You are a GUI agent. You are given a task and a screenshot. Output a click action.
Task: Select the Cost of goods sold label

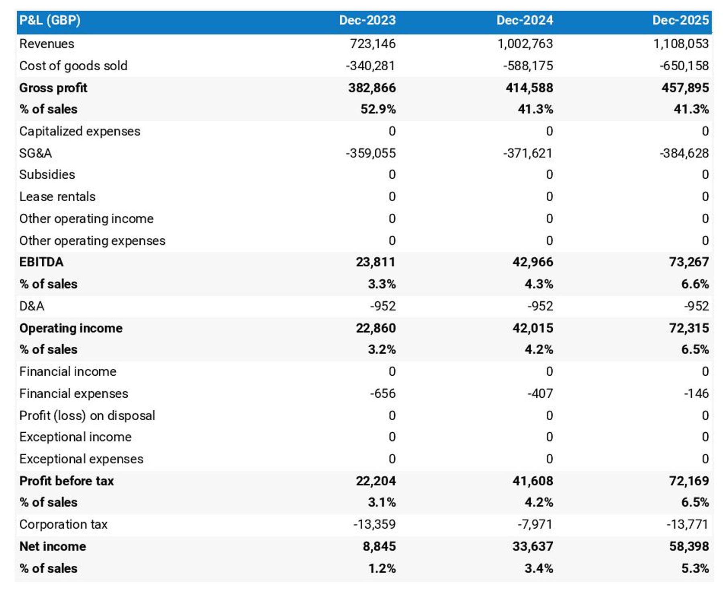(73, 66)
